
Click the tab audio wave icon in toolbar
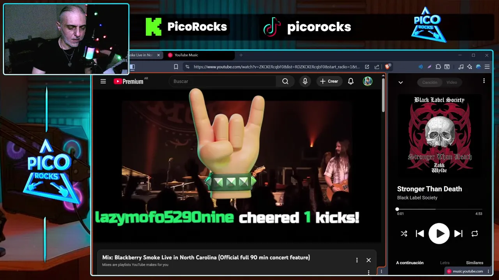420,67
